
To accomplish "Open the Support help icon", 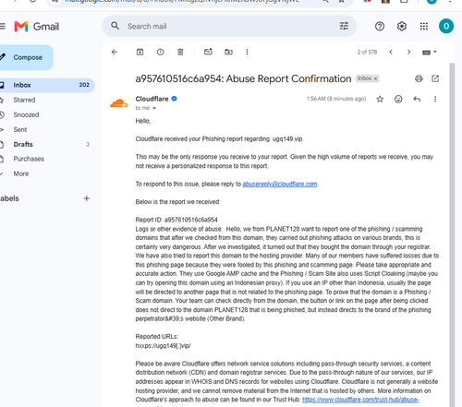I will click(x=380, y=27).
